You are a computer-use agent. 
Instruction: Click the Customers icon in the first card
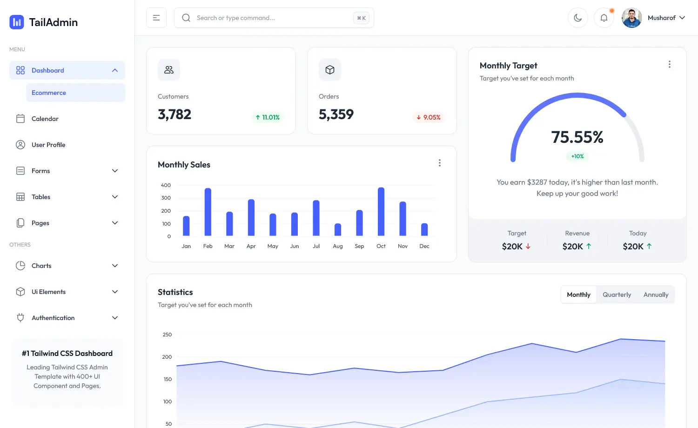coord(168,69)
